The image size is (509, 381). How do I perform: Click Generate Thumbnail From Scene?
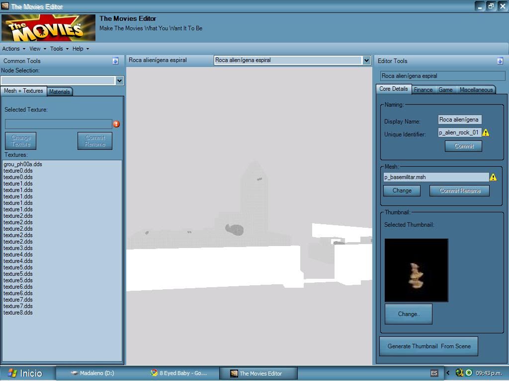[x=428, y=346]
